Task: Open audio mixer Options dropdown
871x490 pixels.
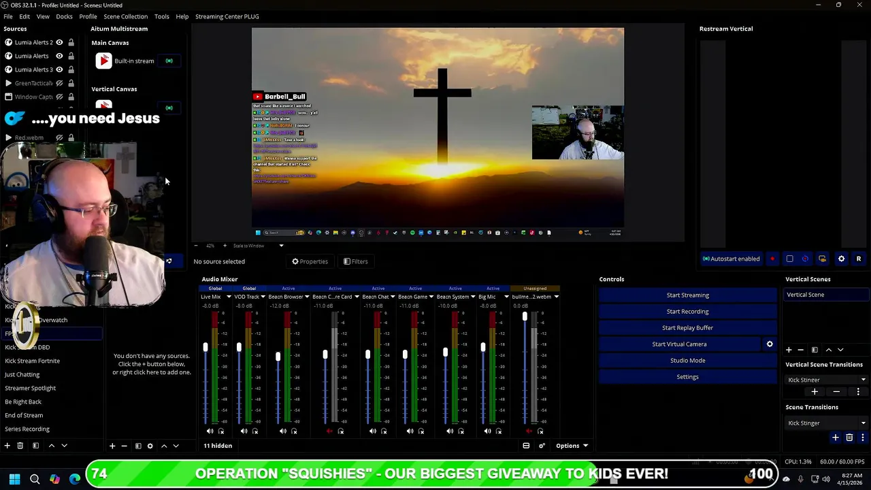Action: (572, 446)
